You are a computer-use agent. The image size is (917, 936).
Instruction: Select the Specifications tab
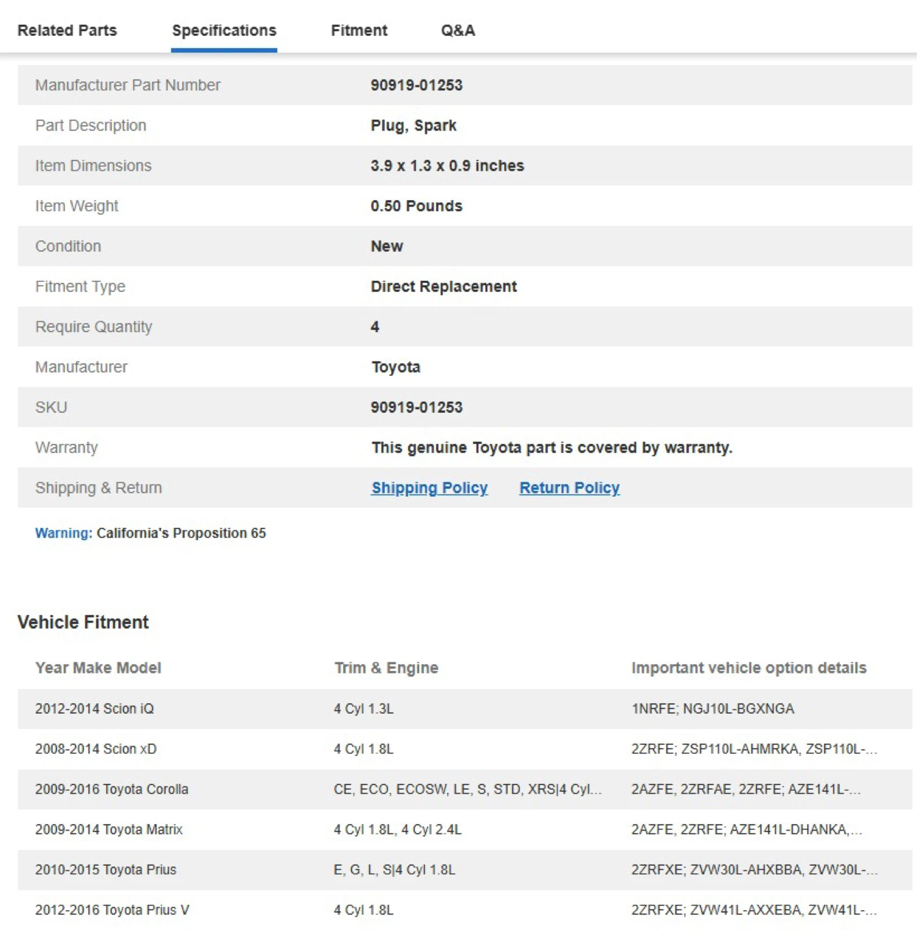coord(224,31)
